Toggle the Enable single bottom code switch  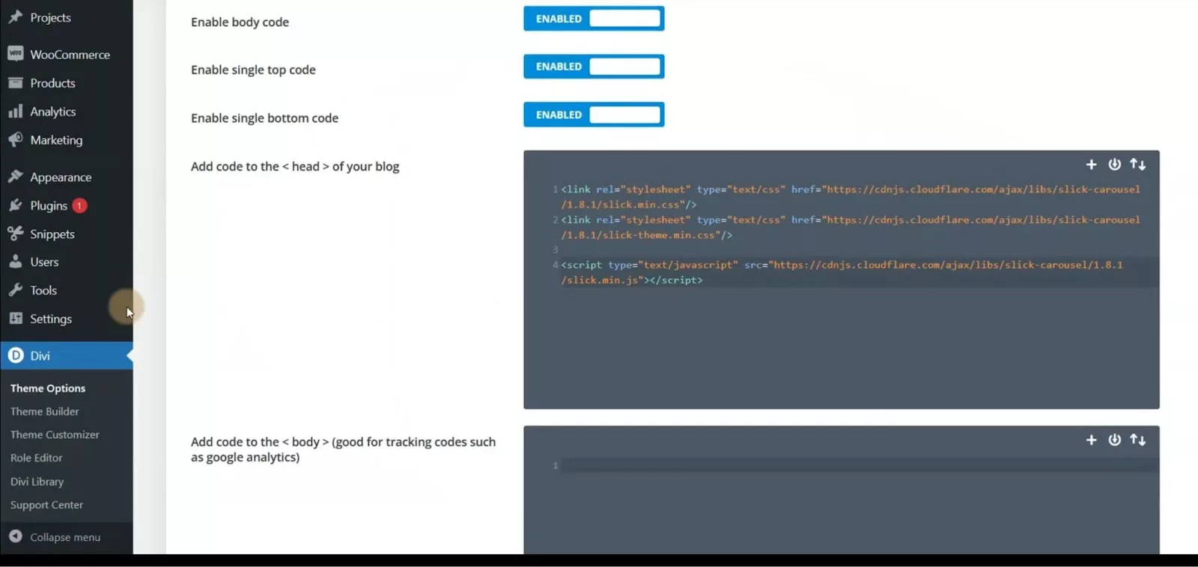click(x=594, y=114)
